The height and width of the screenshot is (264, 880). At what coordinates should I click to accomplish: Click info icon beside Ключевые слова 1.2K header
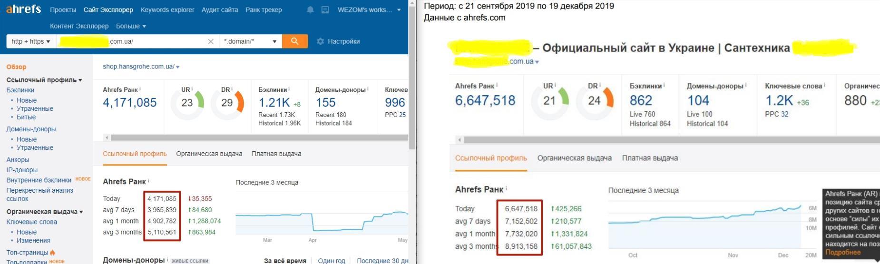825,86
